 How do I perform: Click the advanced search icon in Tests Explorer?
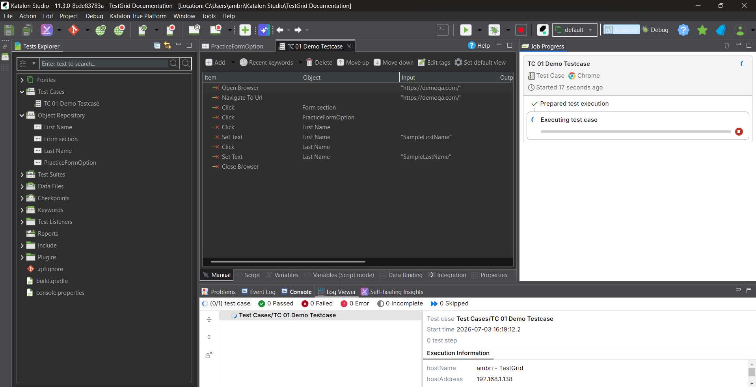[186, 63]
